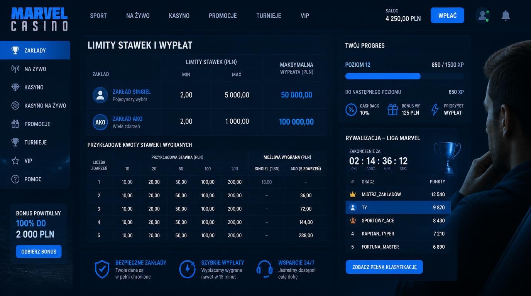The image size is (531, 296).
Task: Click the AKO (5 zdarzeń) column header
Action: point(306,169)
